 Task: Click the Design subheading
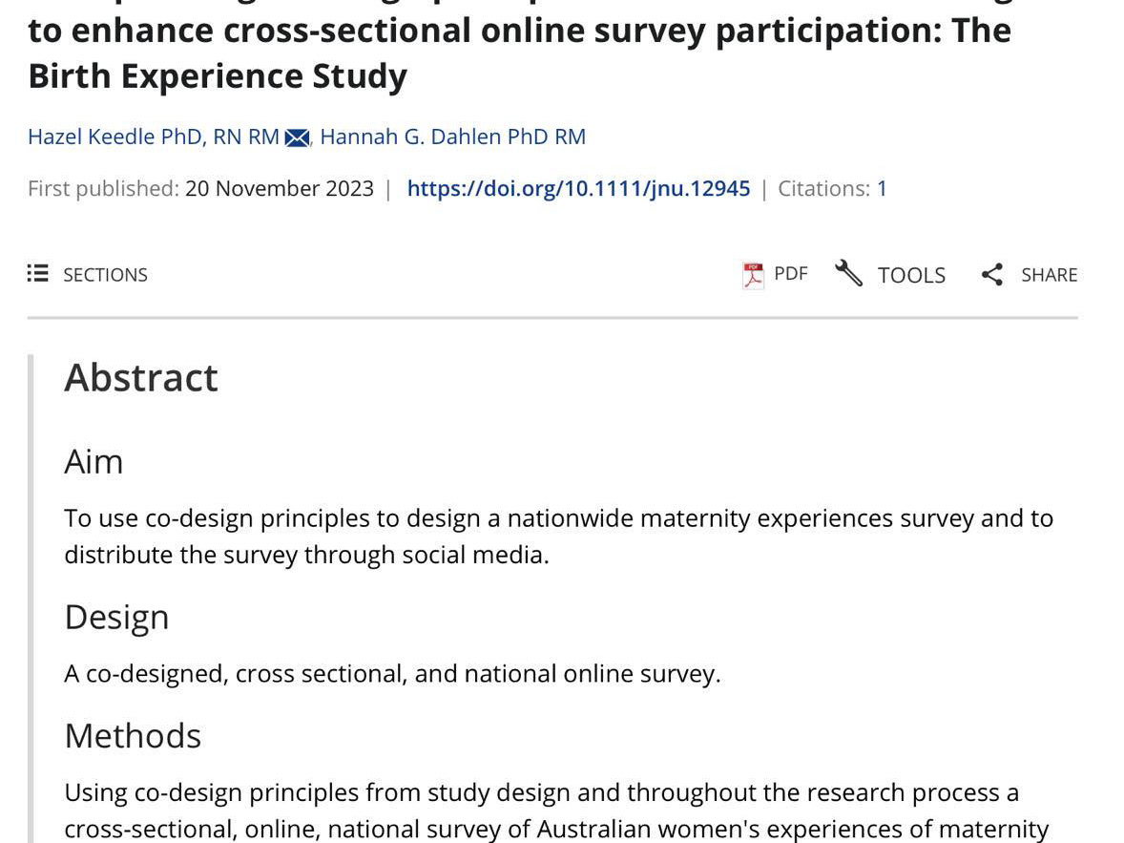pos(116,617)
